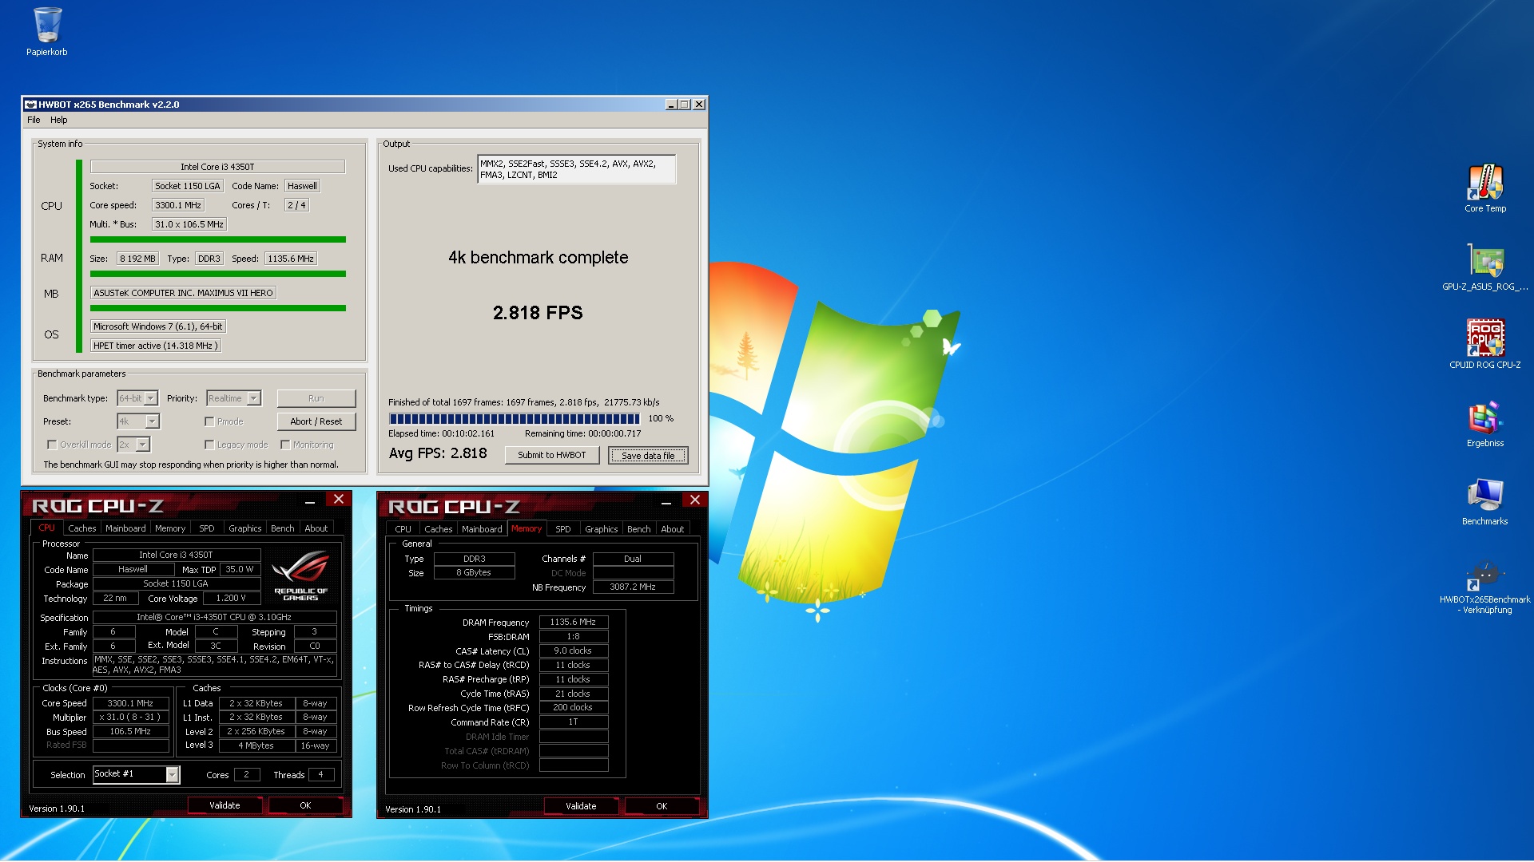
Task: Select Bench tab in right CPU-Z window
Action: click(x=638, y=529)
